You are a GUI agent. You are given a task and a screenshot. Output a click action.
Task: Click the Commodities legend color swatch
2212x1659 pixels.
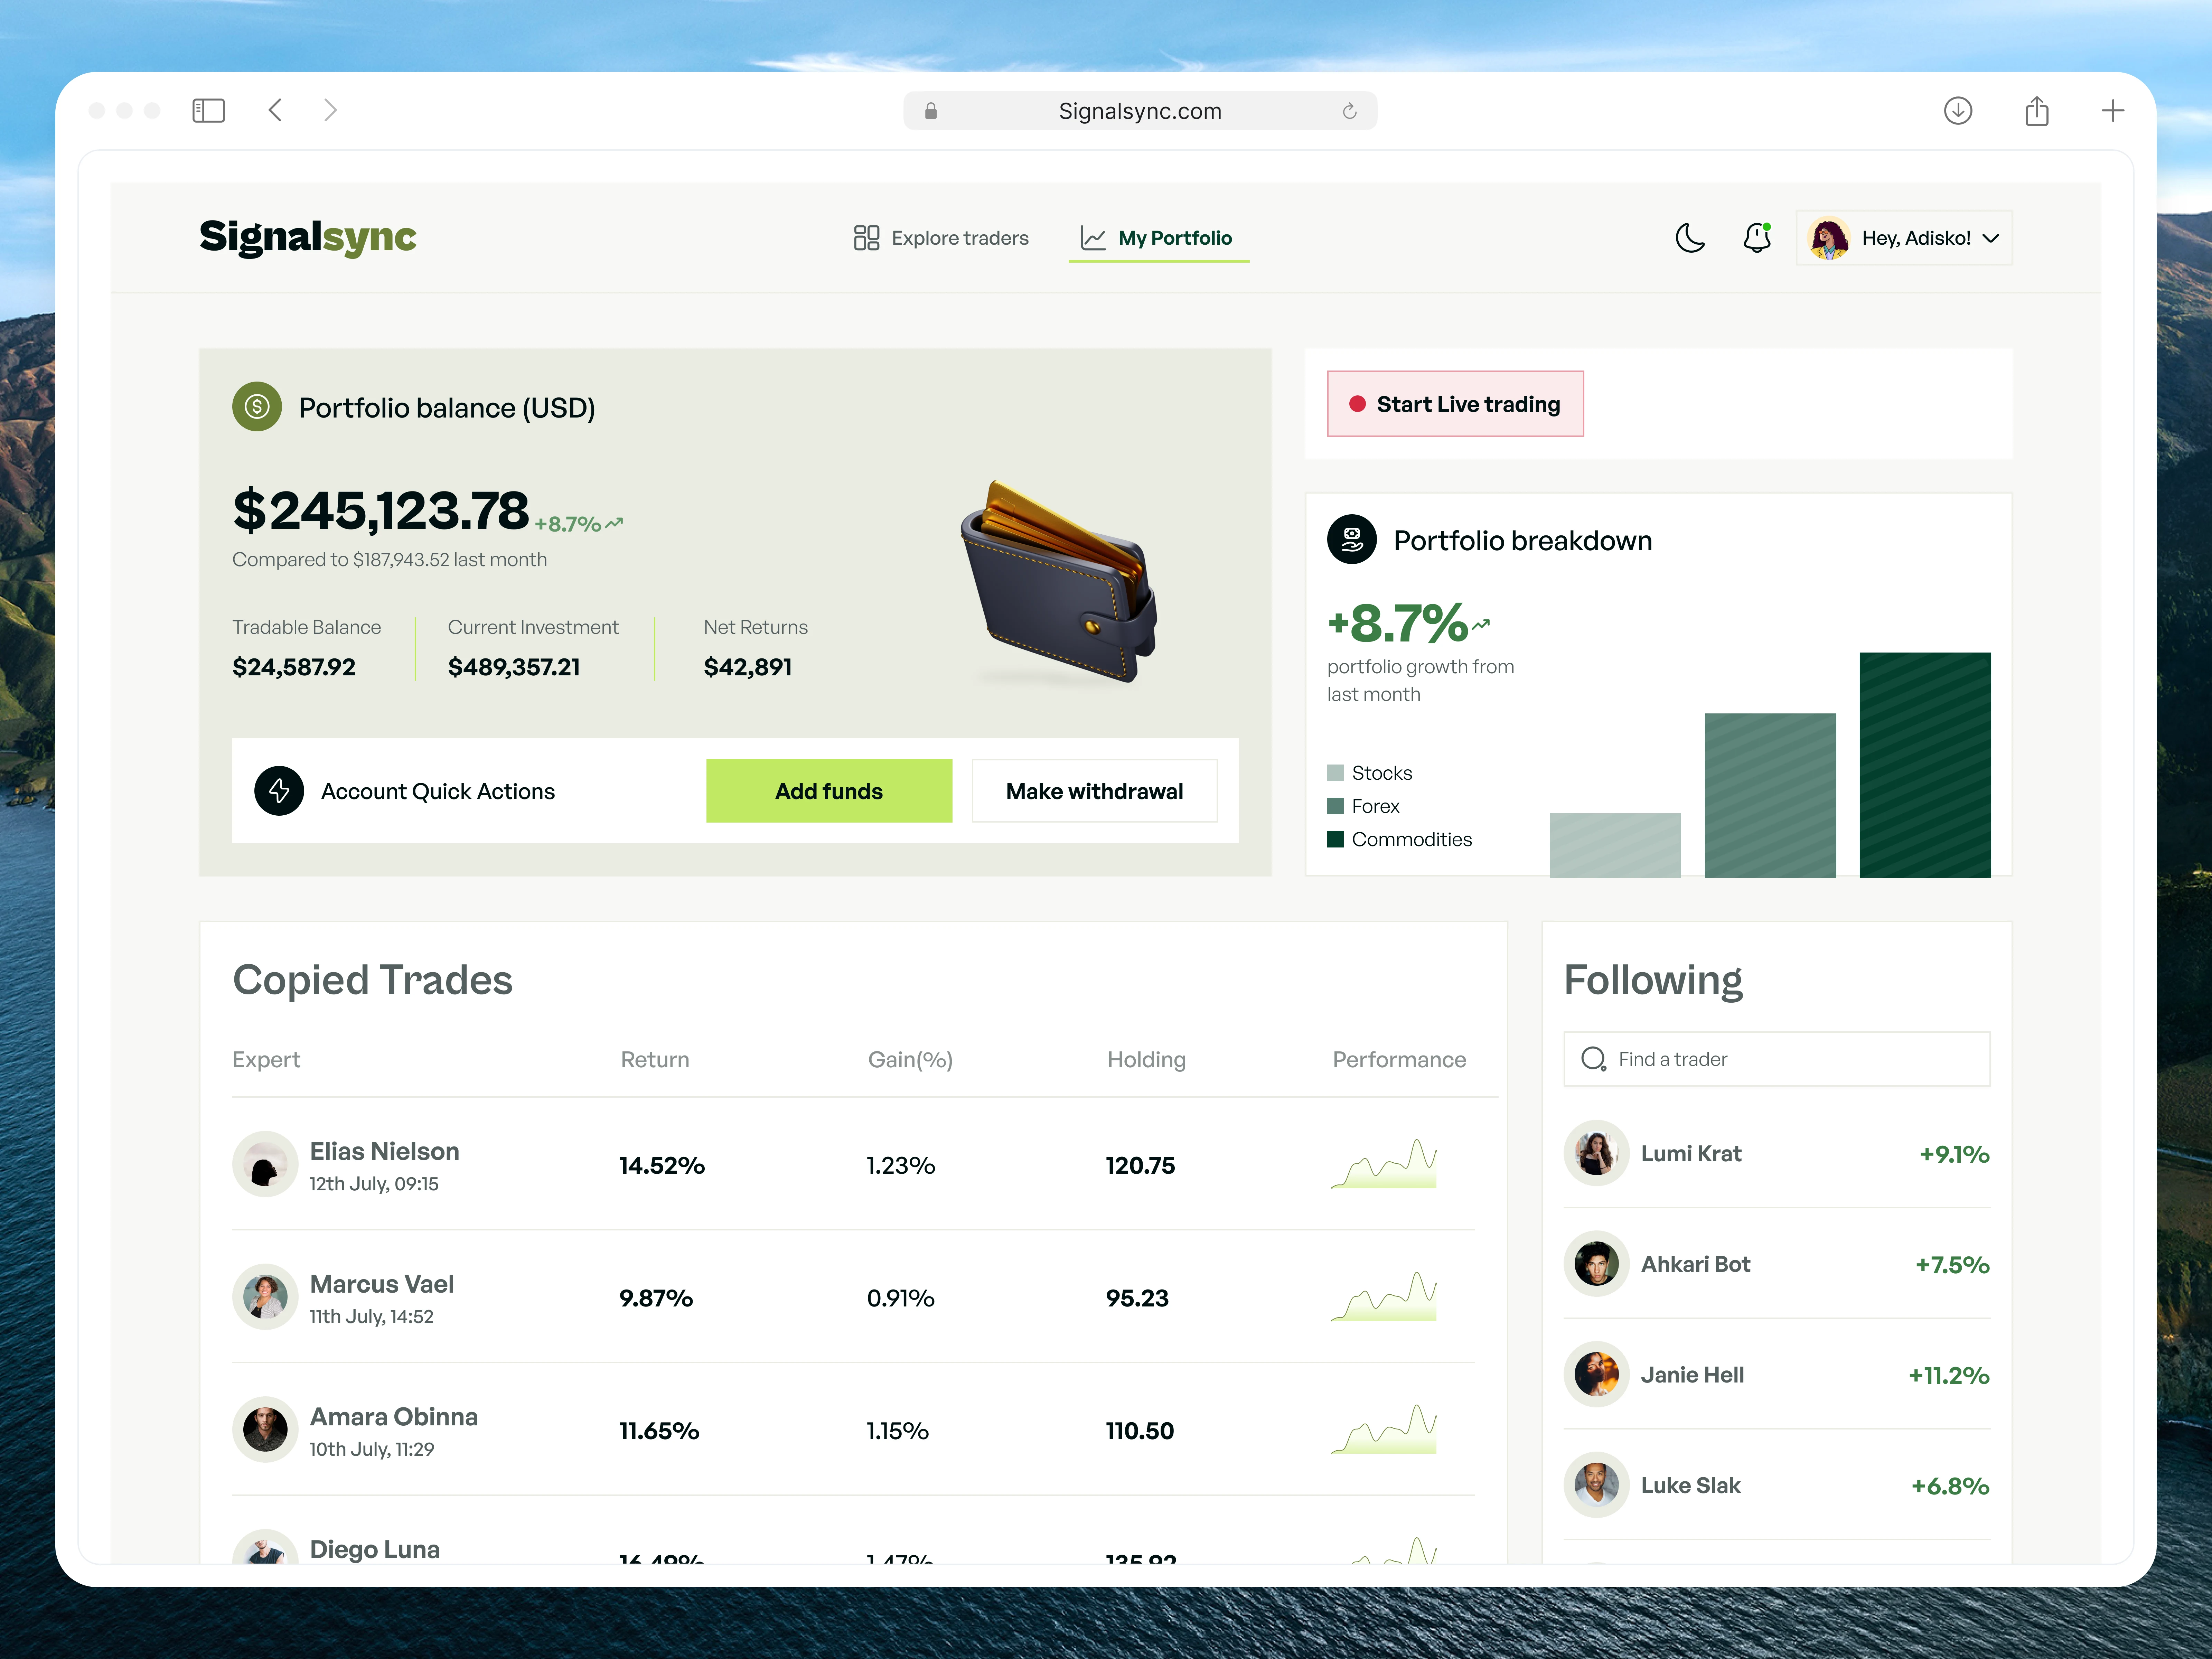pos(1335,839)
